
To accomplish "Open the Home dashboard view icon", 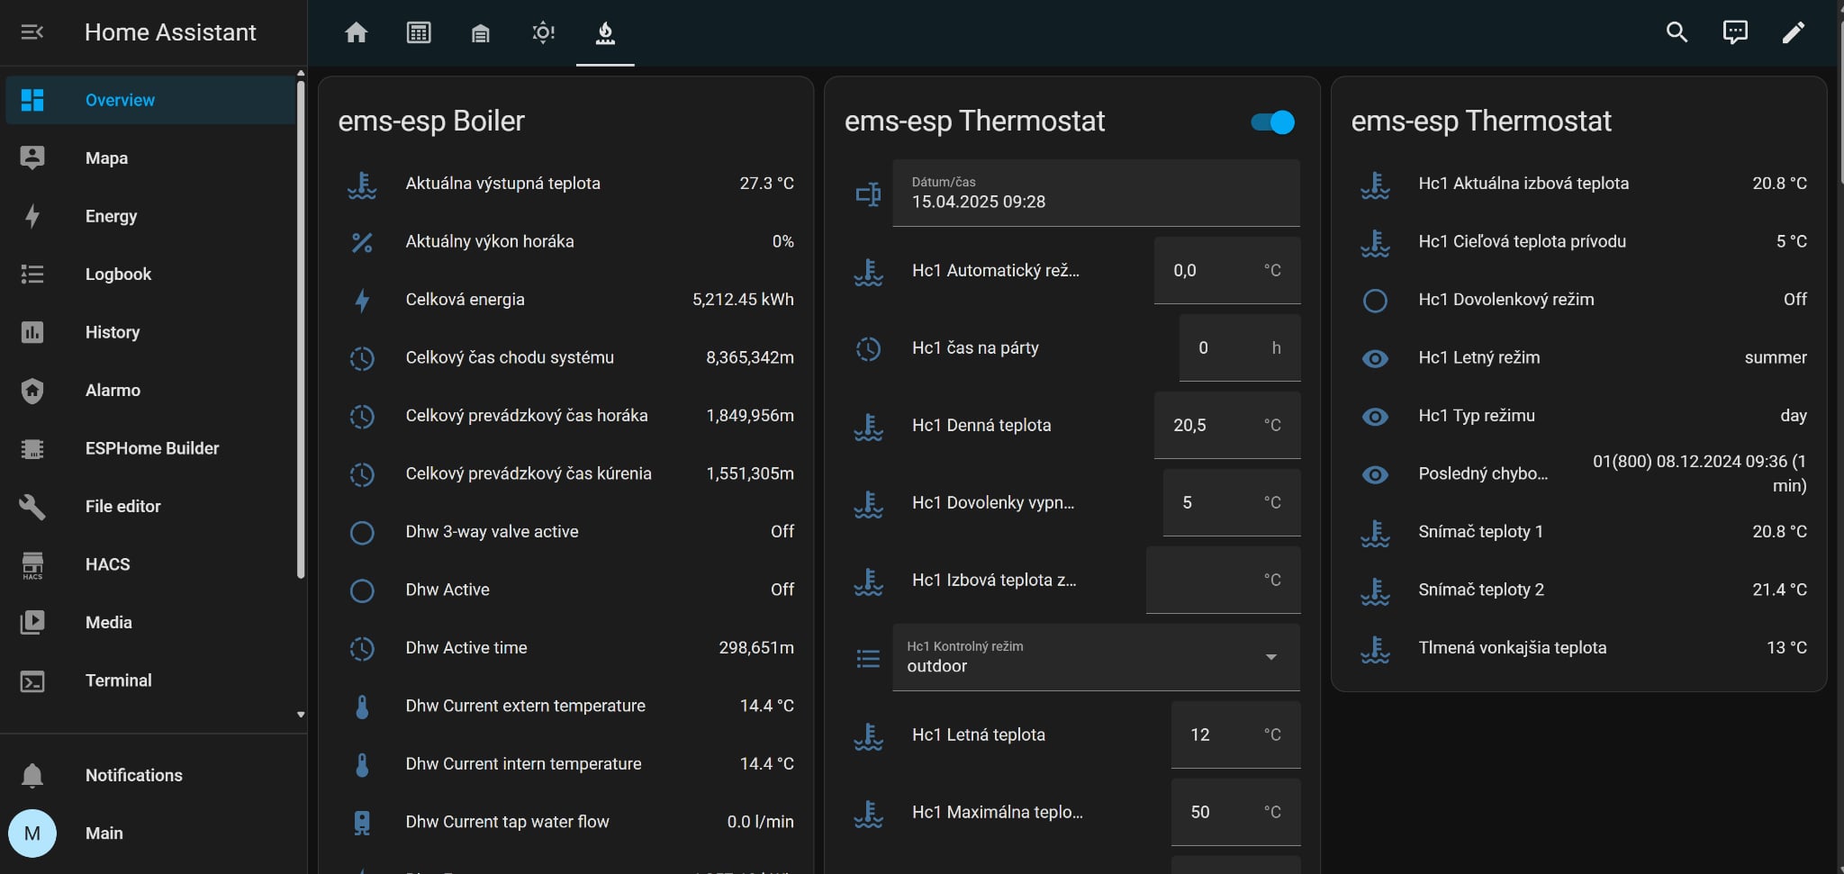I will pos(356,32).
